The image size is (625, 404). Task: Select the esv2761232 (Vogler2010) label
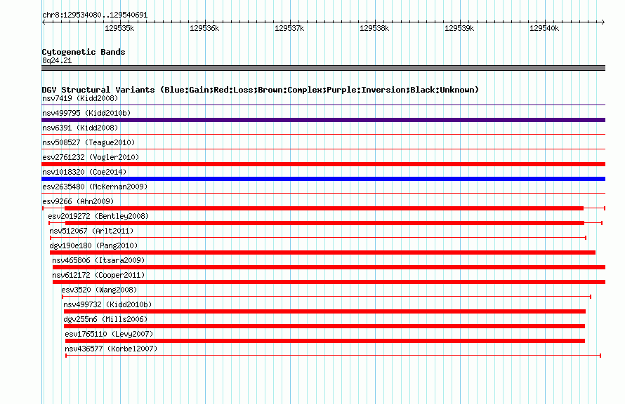coord(91,157)
